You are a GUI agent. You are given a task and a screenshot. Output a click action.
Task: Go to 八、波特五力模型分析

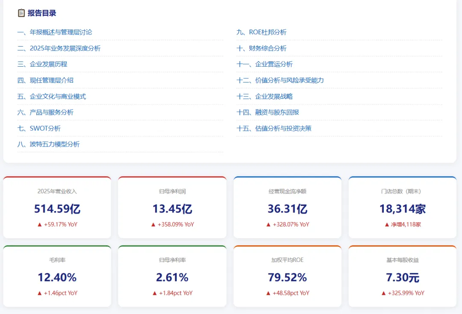click(x=49, y=144)
